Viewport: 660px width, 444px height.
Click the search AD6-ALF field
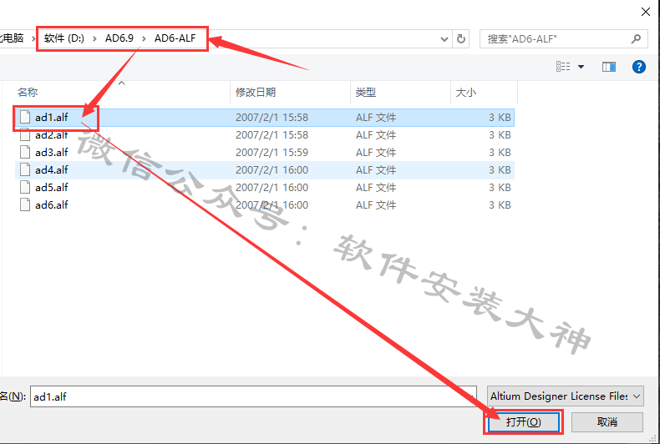coord(564,39)
